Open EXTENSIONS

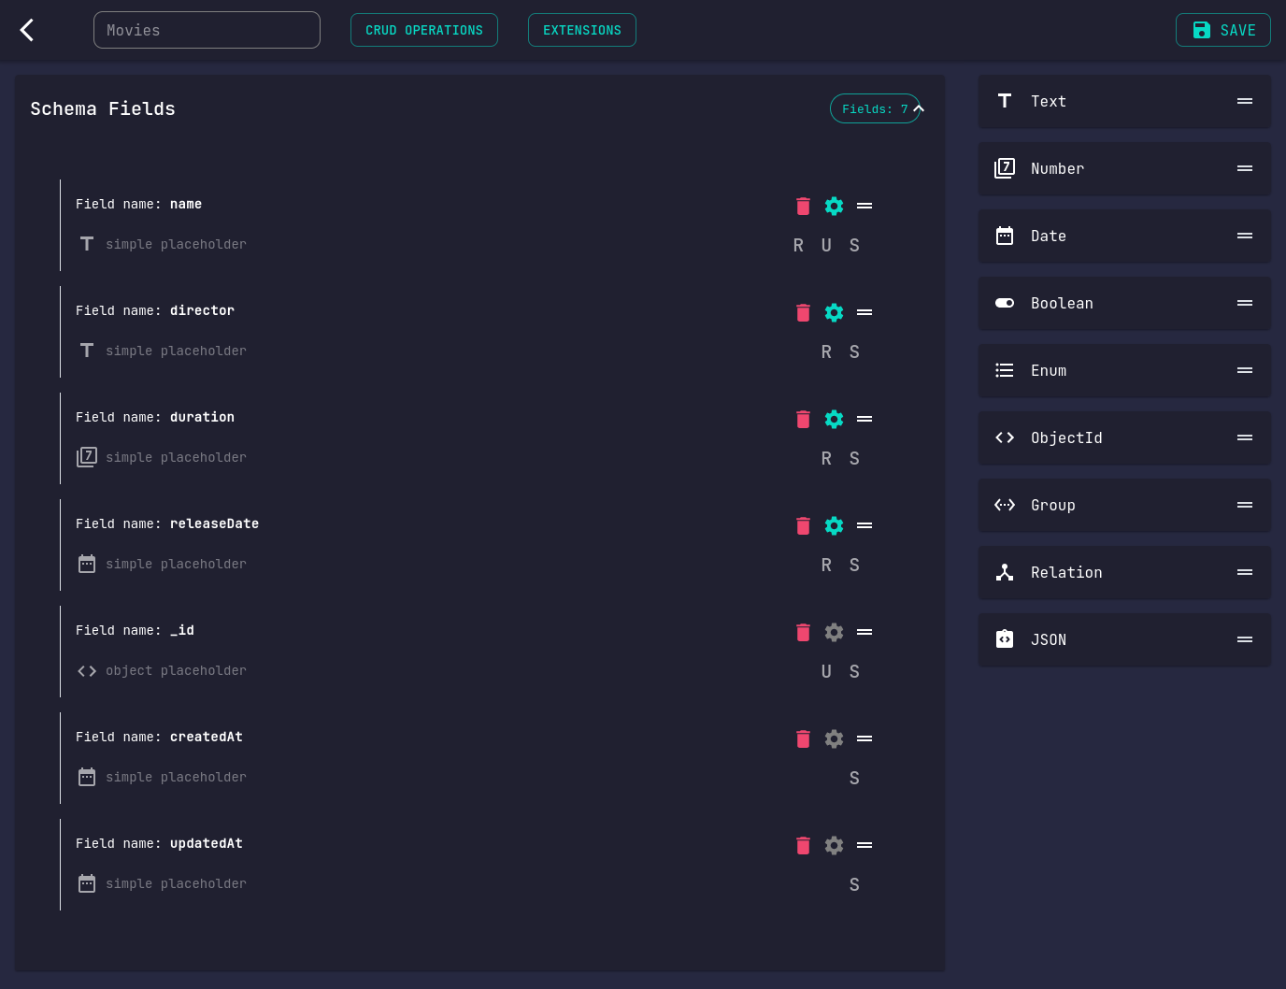(x=582, y=30)
